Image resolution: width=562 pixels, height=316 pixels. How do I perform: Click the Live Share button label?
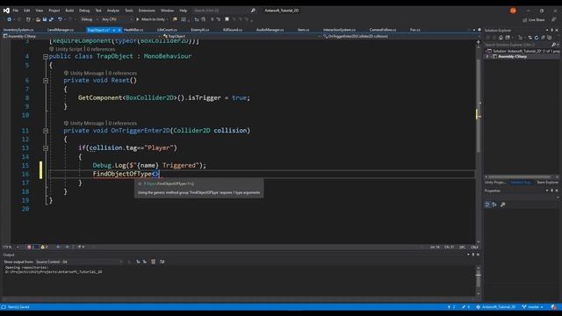537,20
